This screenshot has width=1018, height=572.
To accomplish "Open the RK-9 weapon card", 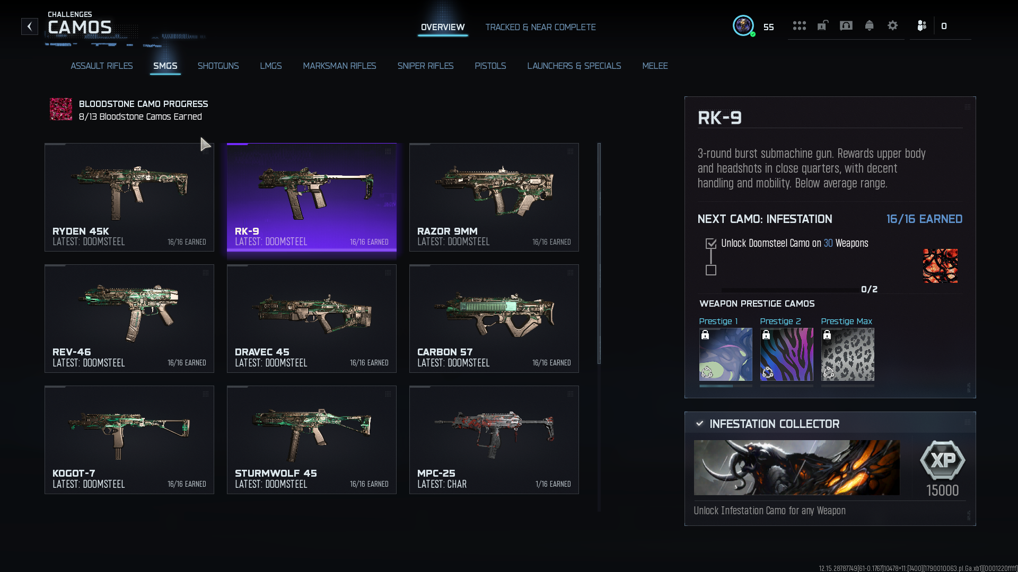I will pos(312,197).
